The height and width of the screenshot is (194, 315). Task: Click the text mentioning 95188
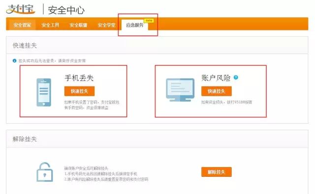[226, 102]
